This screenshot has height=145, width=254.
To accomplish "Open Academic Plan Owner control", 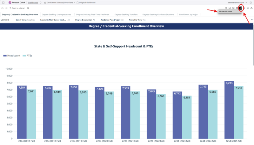I will tap(55, 20).
